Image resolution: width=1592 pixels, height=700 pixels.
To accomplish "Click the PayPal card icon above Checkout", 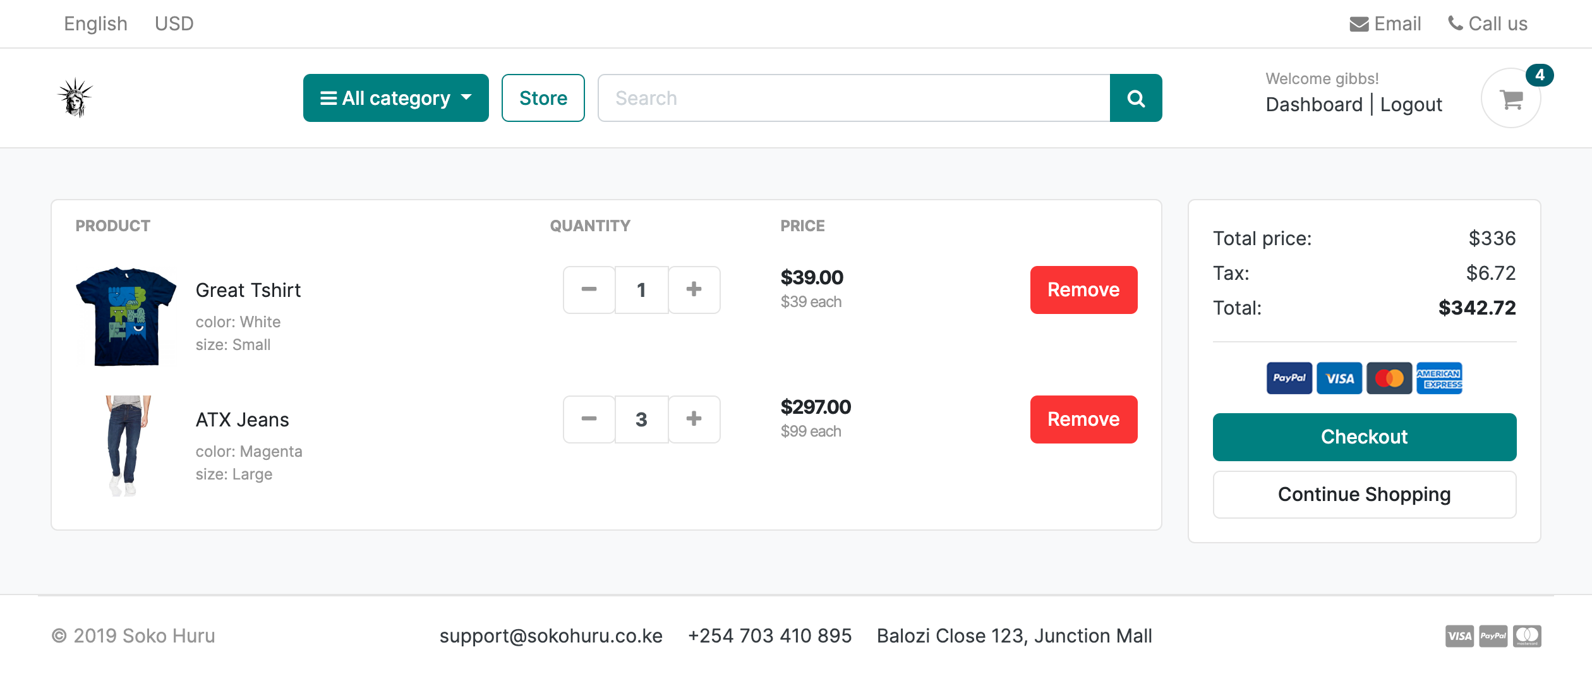I will 1289,378.
